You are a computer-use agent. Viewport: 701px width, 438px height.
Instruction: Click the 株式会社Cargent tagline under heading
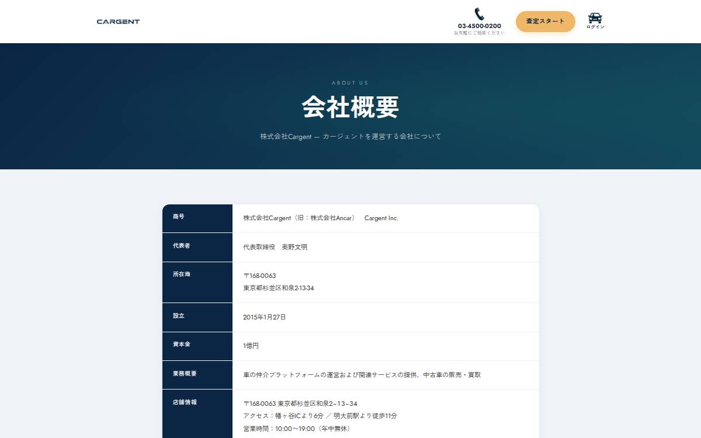pos(350,136)
